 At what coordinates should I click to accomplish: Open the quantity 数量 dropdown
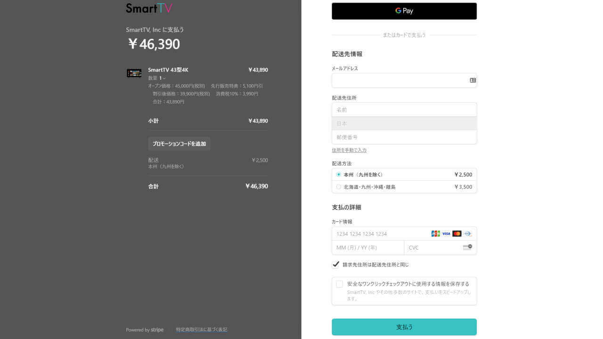[x=162, y=78]
